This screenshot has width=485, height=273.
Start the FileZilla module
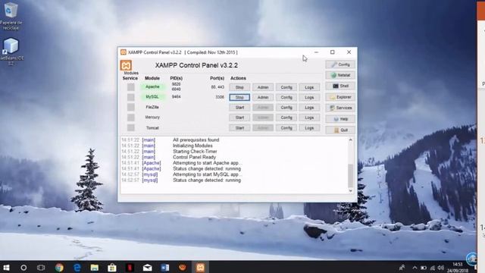[239, 108]
